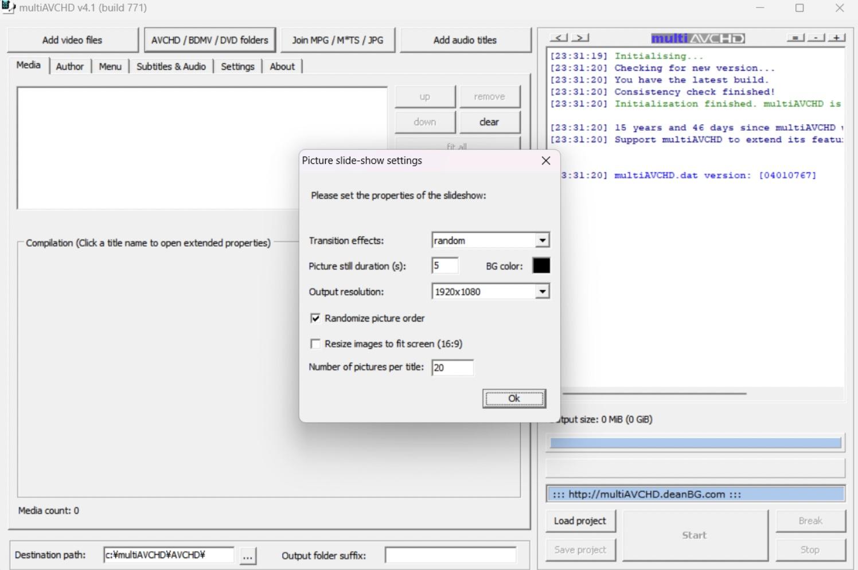
Task: Click the Picture still duration field
Action: click(445, 266)
